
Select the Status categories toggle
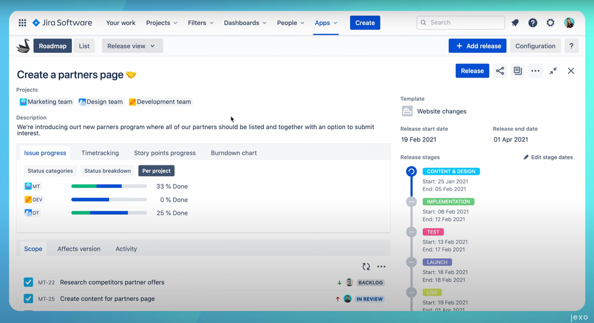pos(50,171)
